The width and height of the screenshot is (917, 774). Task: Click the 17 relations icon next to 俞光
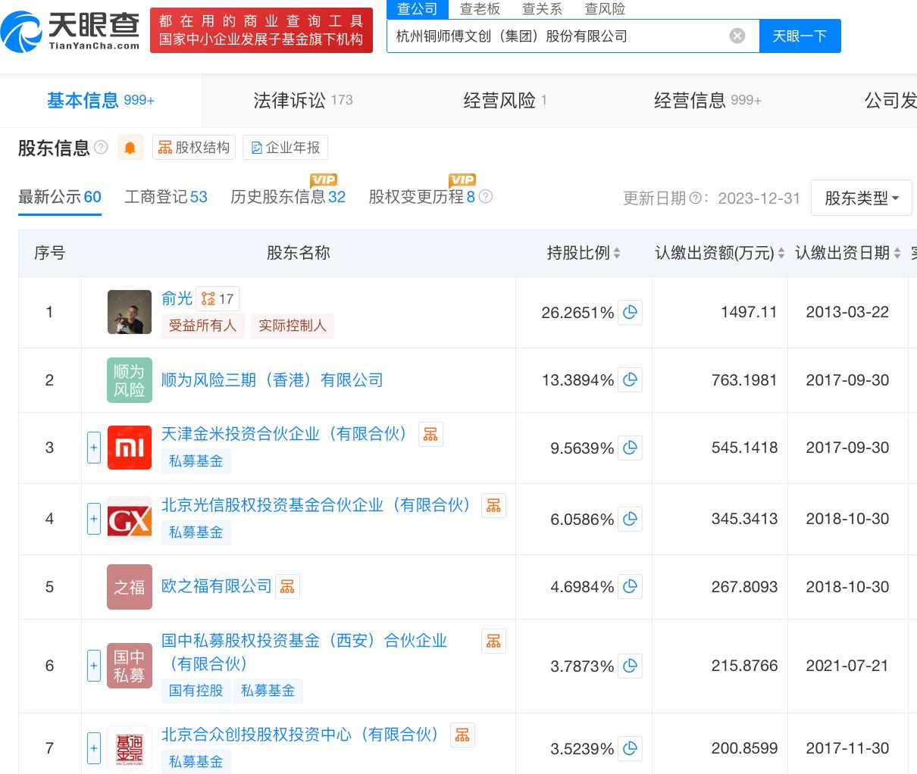pyautogui.click(x=218, y=298)
